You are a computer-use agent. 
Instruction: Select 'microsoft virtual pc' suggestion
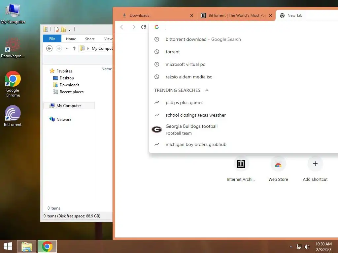point(244,64)
